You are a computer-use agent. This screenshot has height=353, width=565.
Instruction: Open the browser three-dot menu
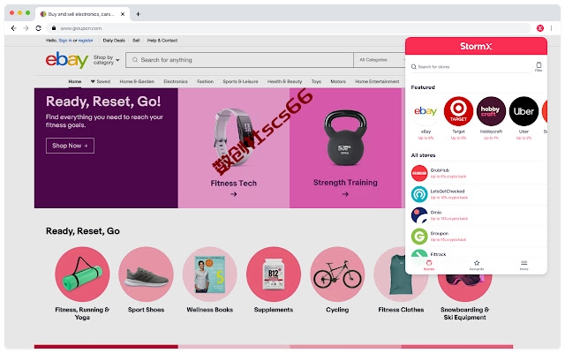pos(551,28)
